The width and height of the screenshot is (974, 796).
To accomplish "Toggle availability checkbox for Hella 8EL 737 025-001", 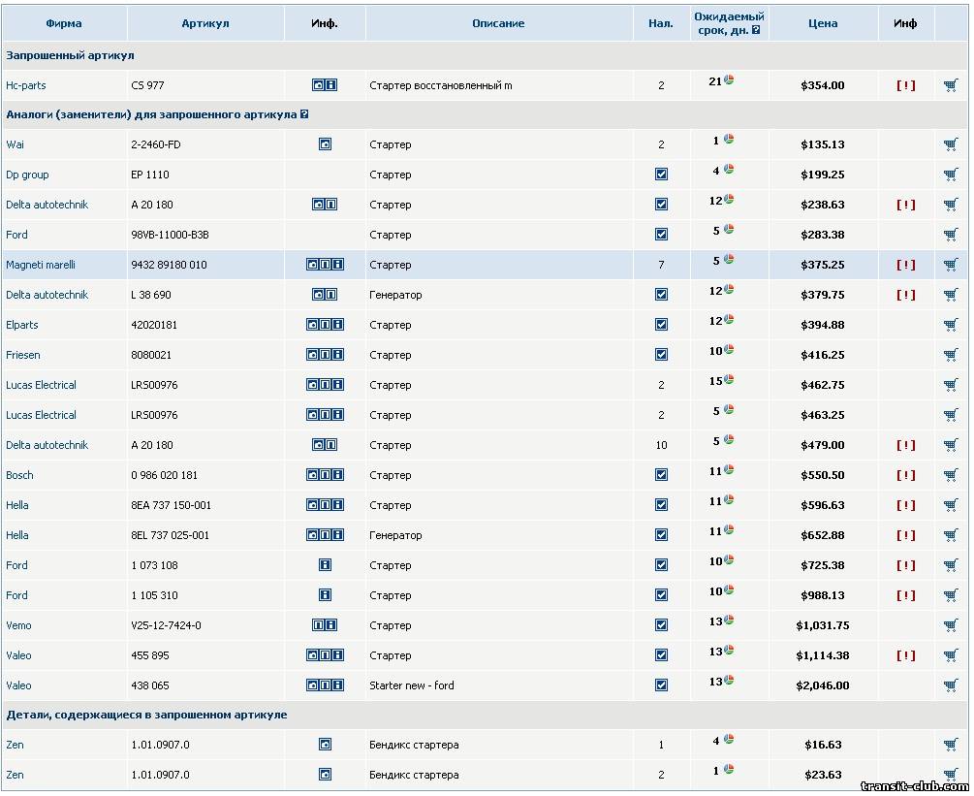I will click(662, 535).
